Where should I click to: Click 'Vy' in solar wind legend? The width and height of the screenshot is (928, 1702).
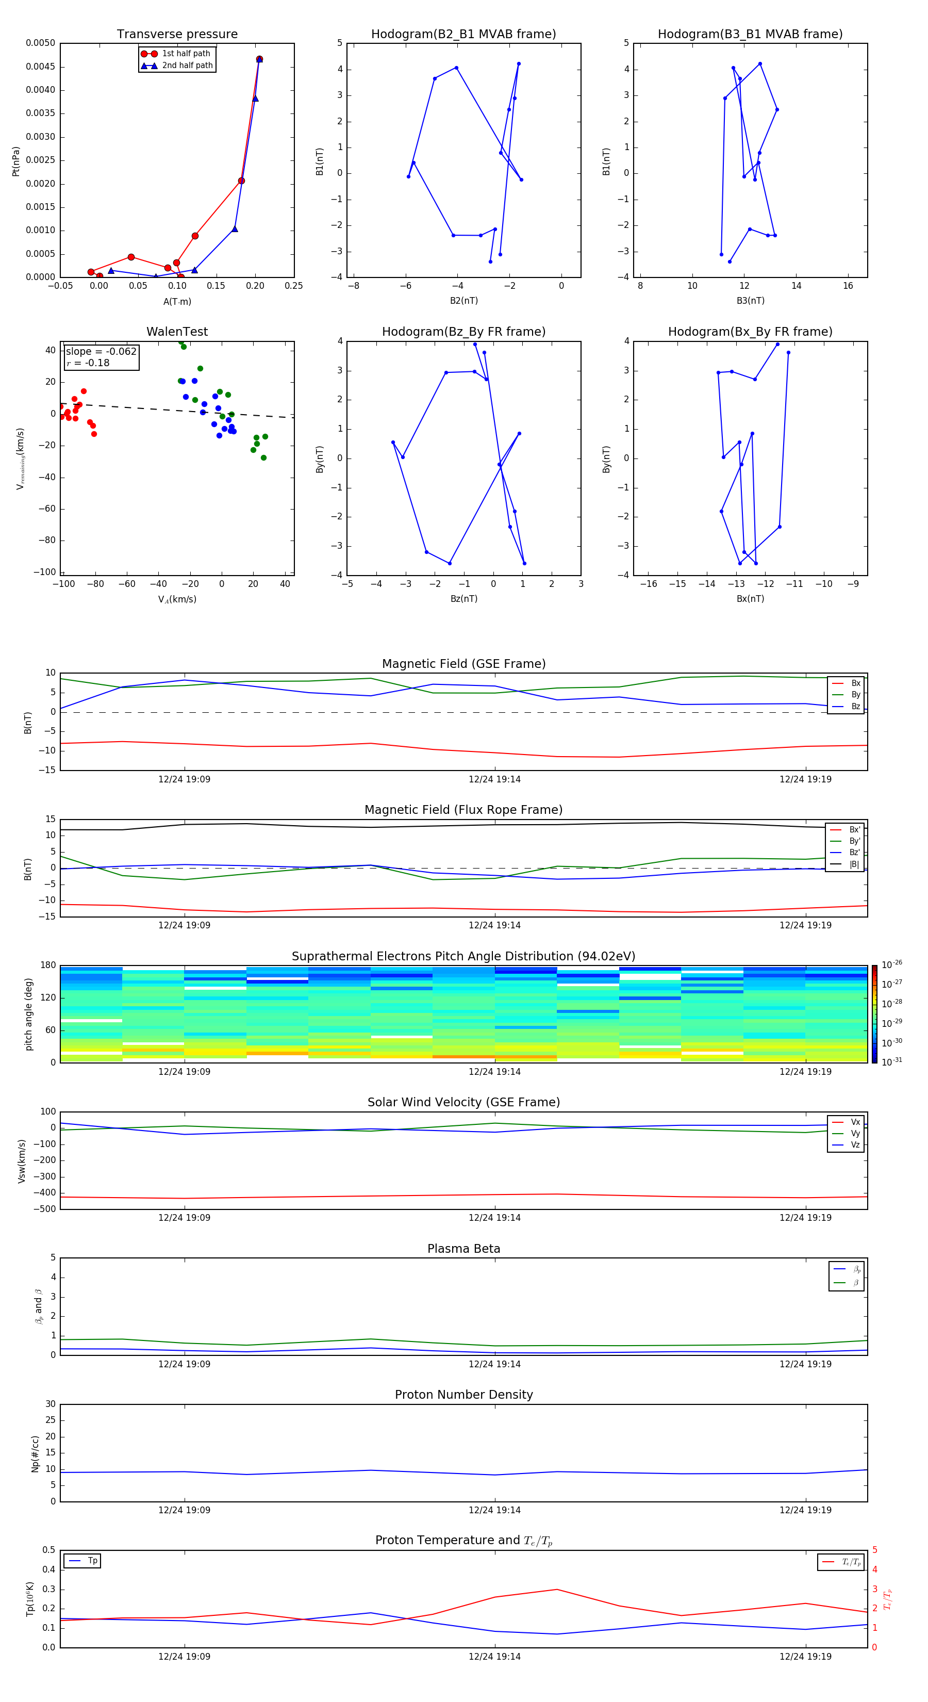coord(855,1133)
